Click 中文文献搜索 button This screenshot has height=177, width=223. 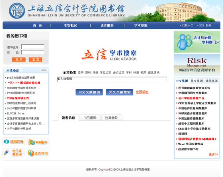(x=89, y=92)
